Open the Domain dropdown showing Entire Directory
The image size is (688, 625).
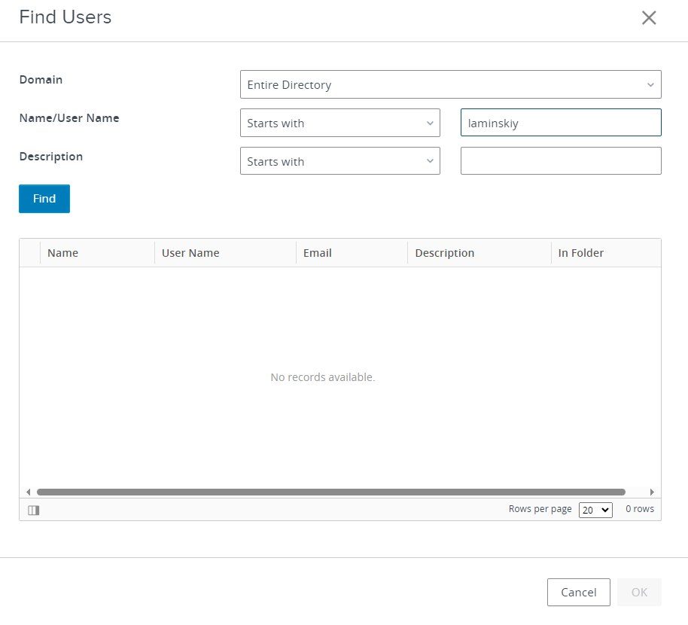point(450,84)
